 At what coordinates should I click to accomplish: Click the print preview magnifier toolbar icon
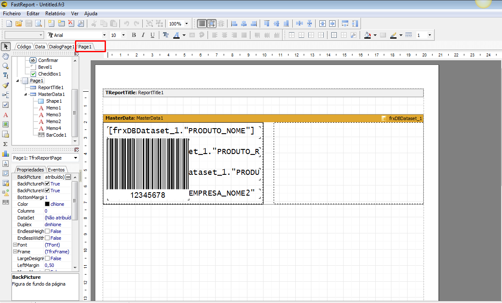point(39,23)
